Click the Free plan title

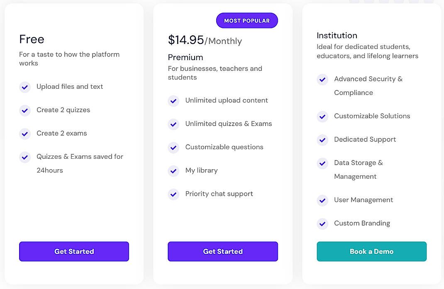32,39
